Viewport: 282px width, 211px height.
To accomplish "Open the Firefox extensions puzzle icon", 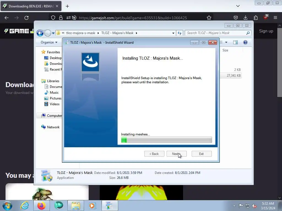I will [256, 18].
